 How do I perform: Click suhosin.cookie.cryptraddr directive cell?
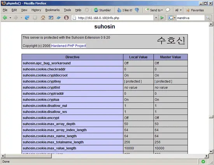(x=72, y=94)
